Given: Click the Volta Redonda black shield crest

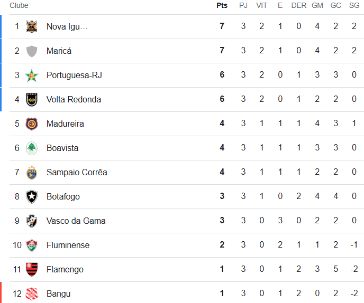Looking at the screenshot, I should (x=32, y=99).
